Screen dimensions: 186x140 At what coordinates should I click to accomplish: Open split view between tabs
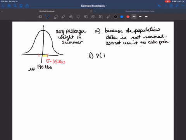click(91, 11)
